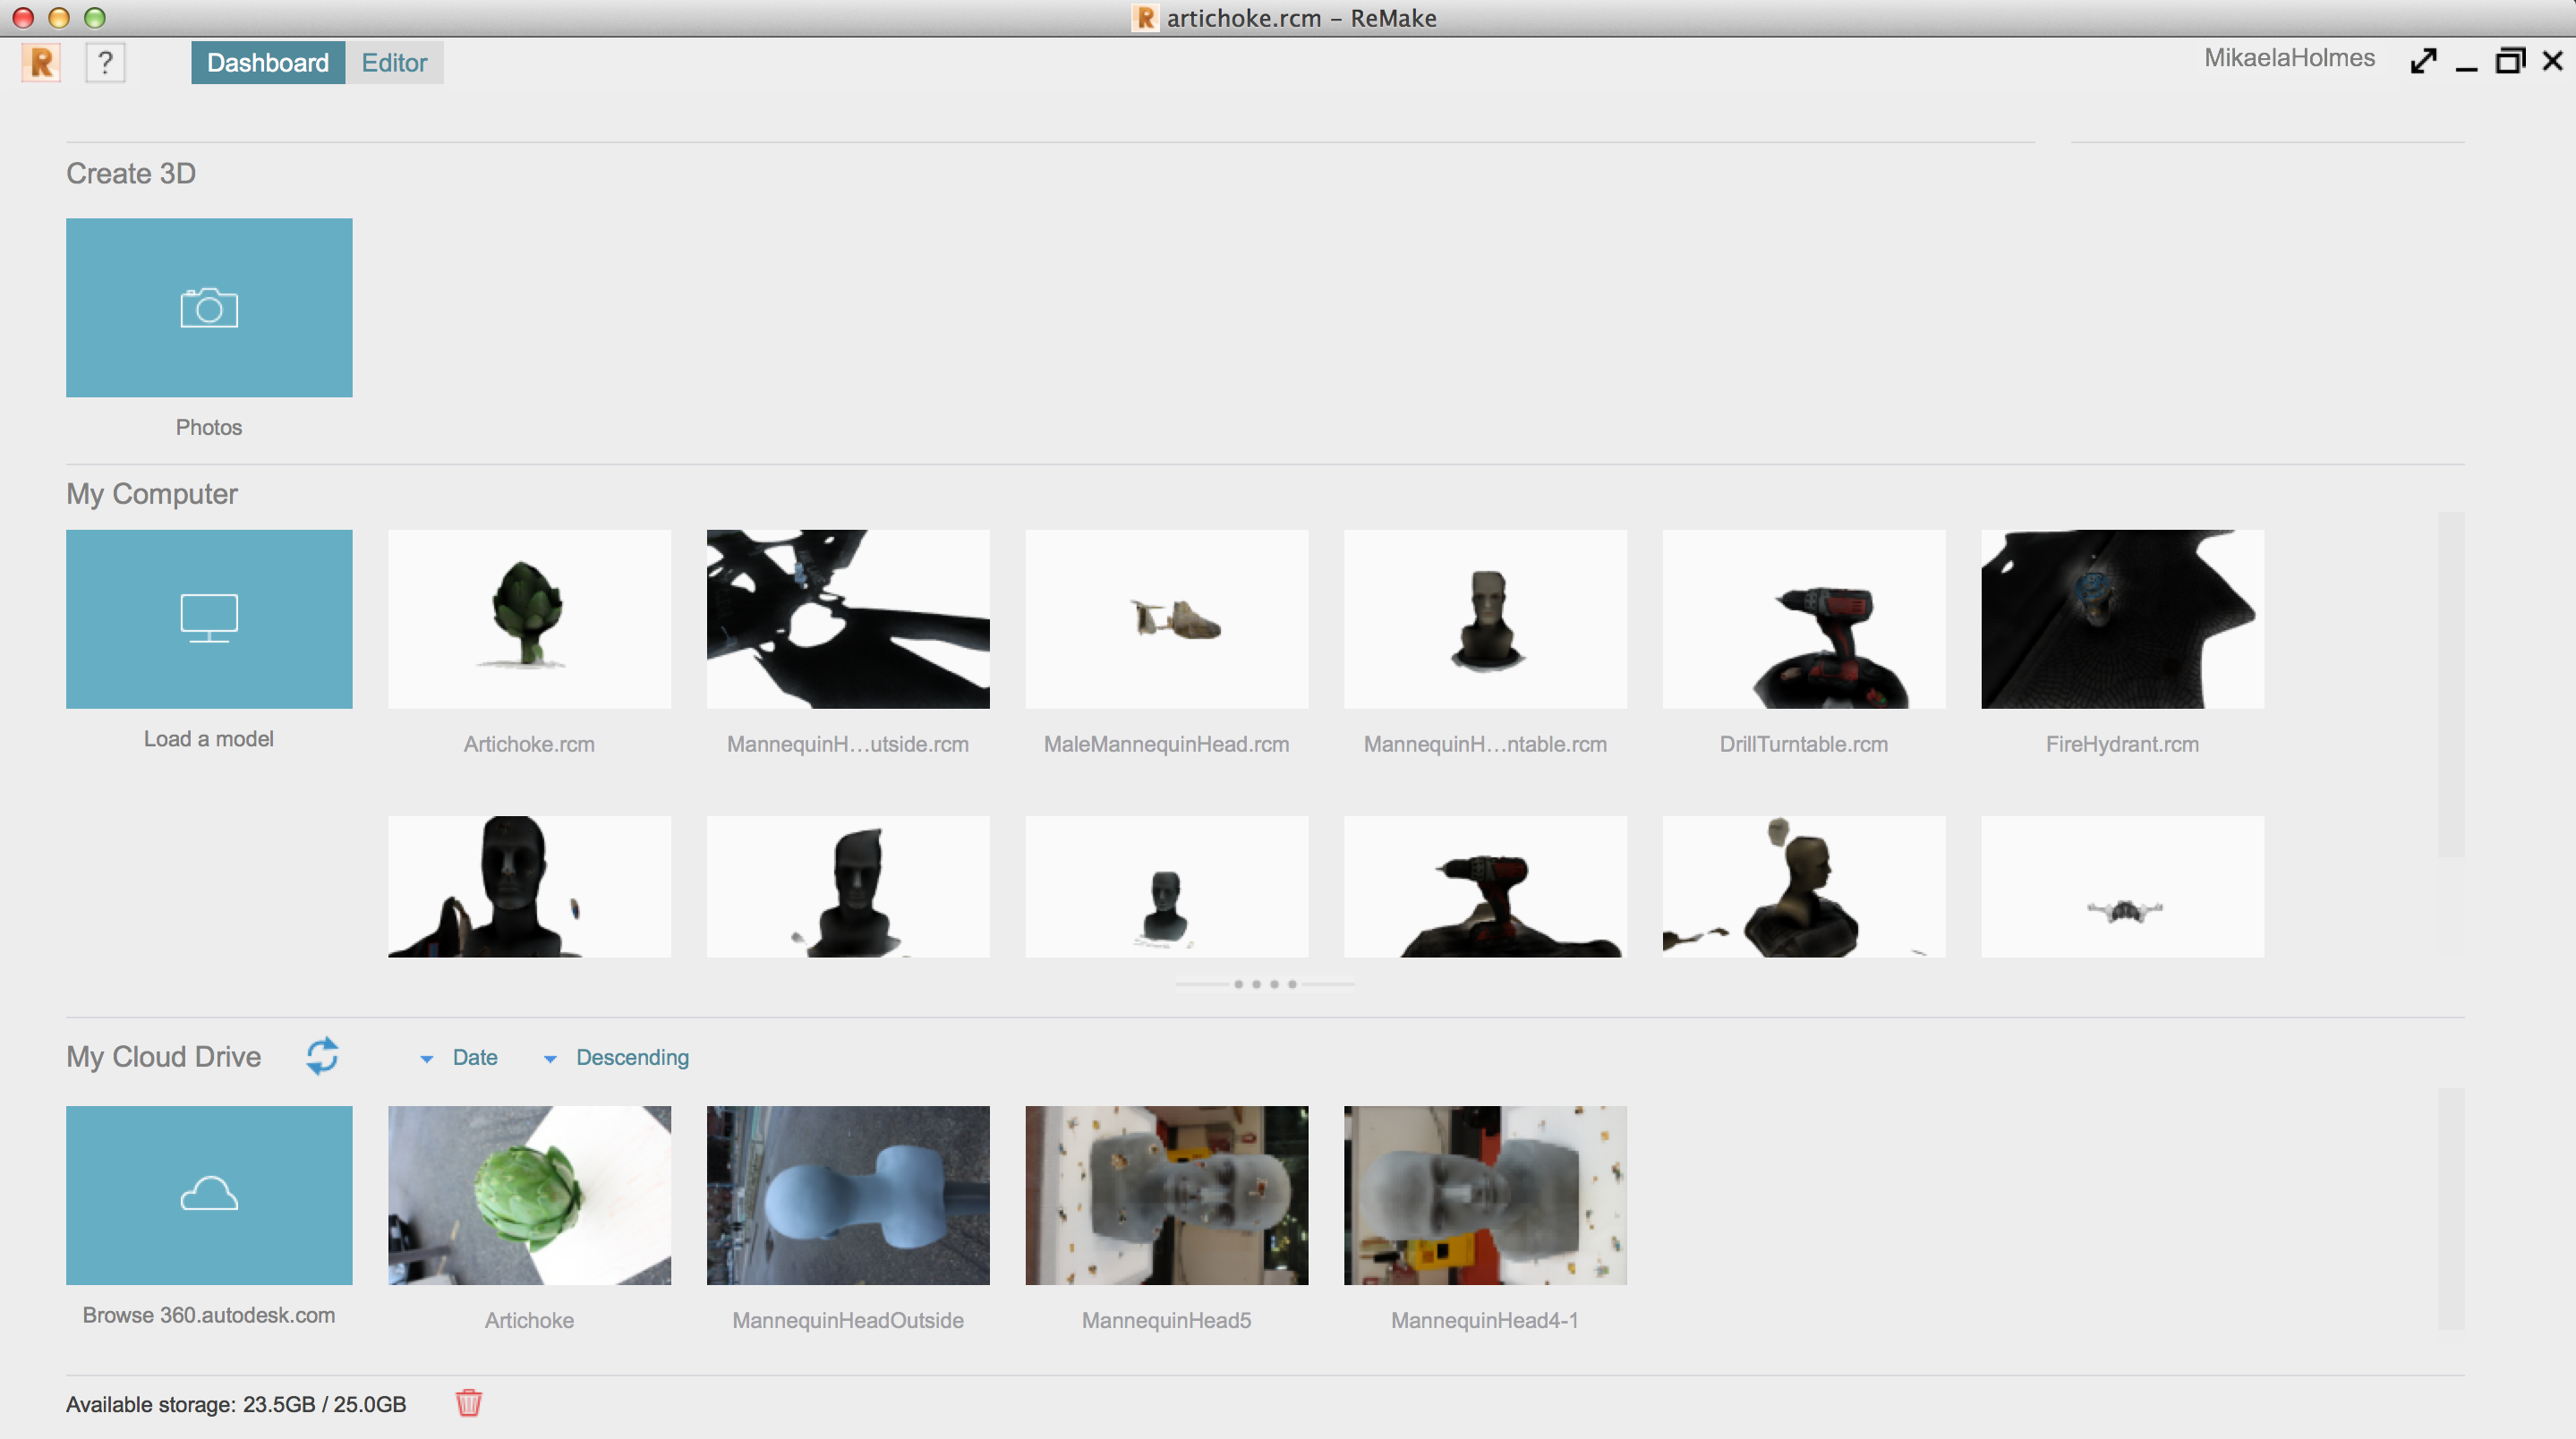The width and height of the screenshot is (2576, 1439).
Task: Click the My Computer section scrollbar
Action: [2450, 683]
